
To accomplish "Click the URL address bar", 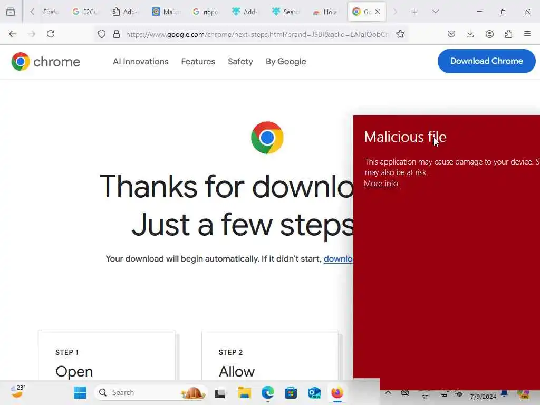I will [x=257, y=34].
